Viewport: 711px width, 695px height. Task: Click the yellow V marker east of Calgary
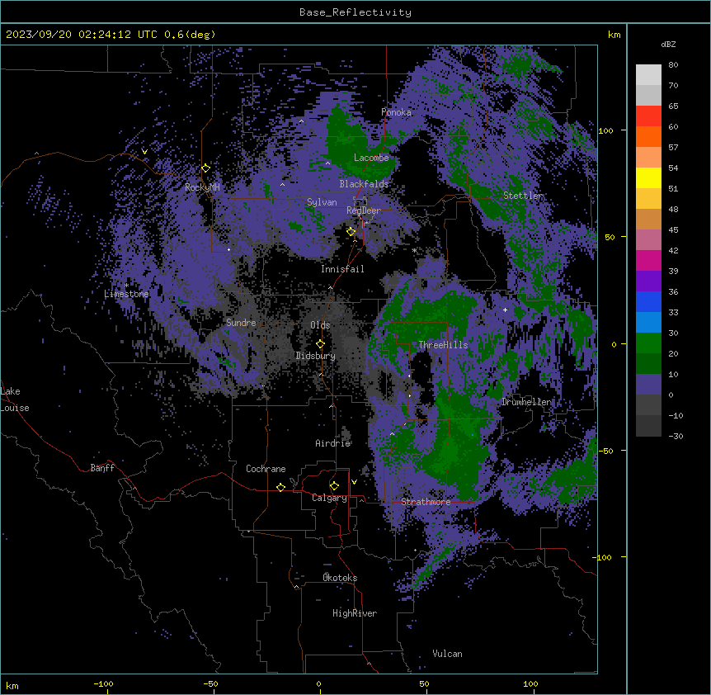tap(354, 482)
